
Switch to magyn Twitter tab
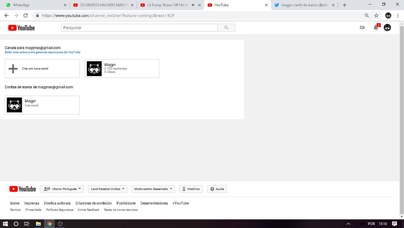tap(304, 5)
